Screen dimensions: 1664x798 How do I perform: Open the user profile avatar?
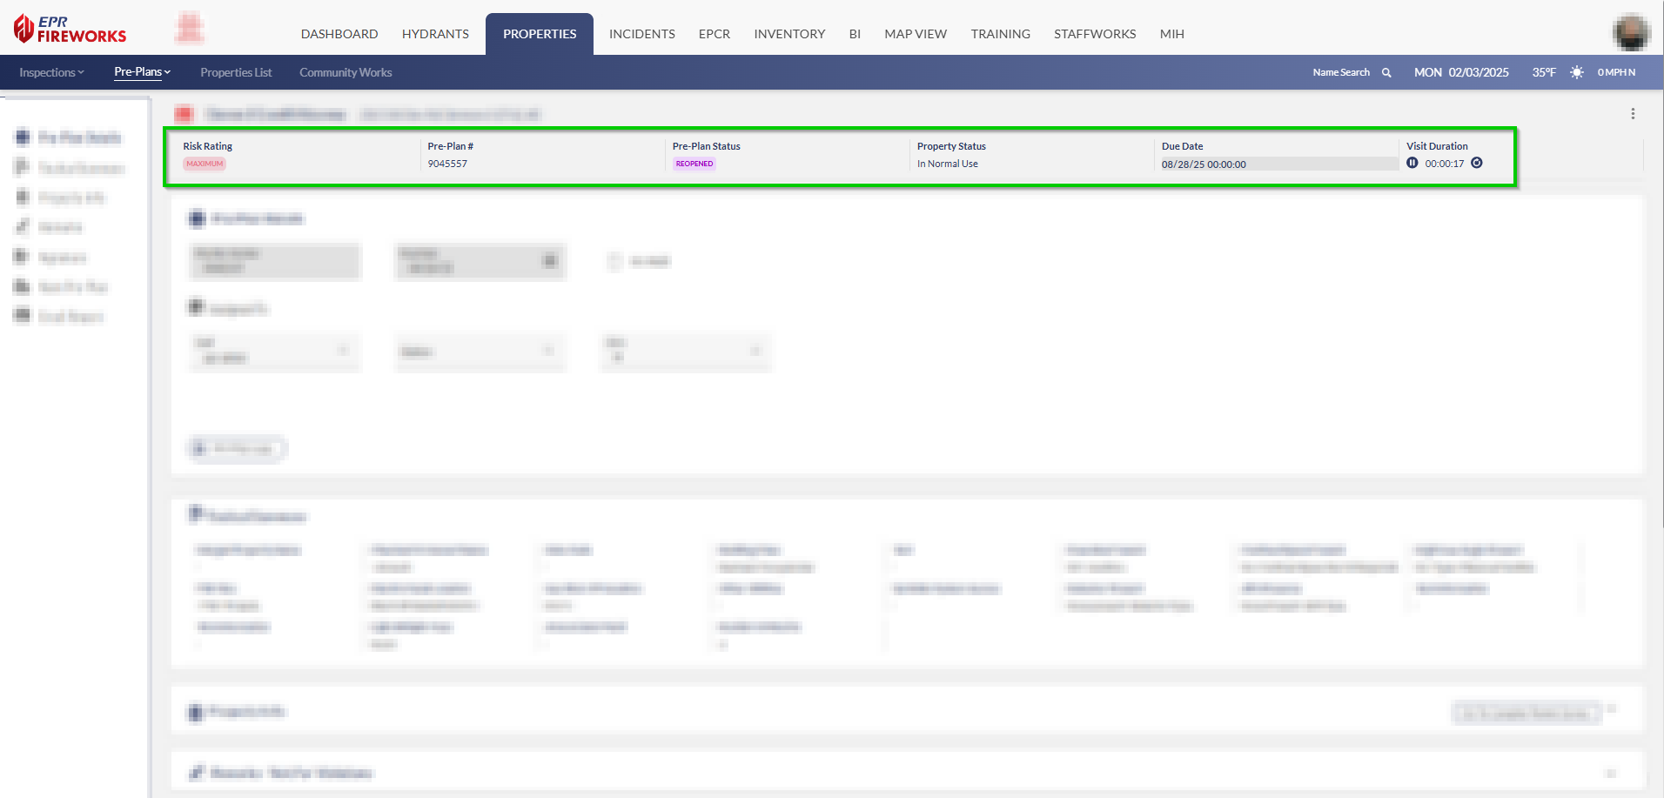(x=1630, y=33)
